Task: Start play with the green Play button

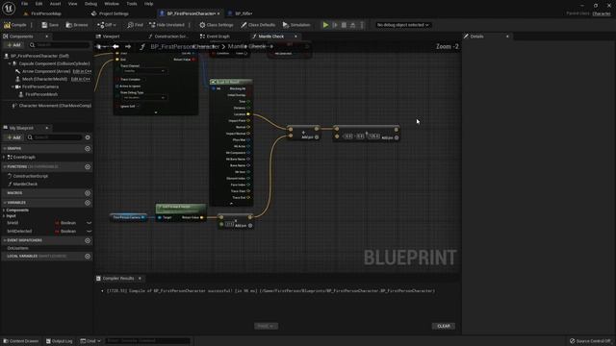Action: coord(325,25)
